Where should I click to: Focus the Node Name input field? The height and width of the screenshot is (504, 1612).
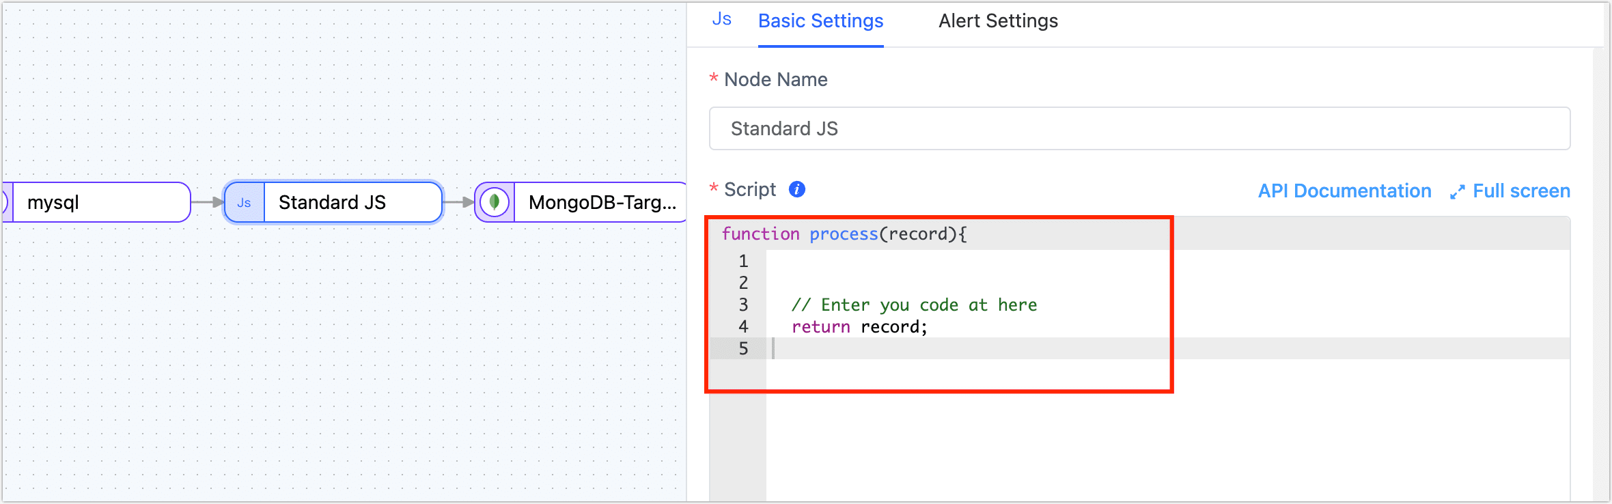coord(1139,128)
